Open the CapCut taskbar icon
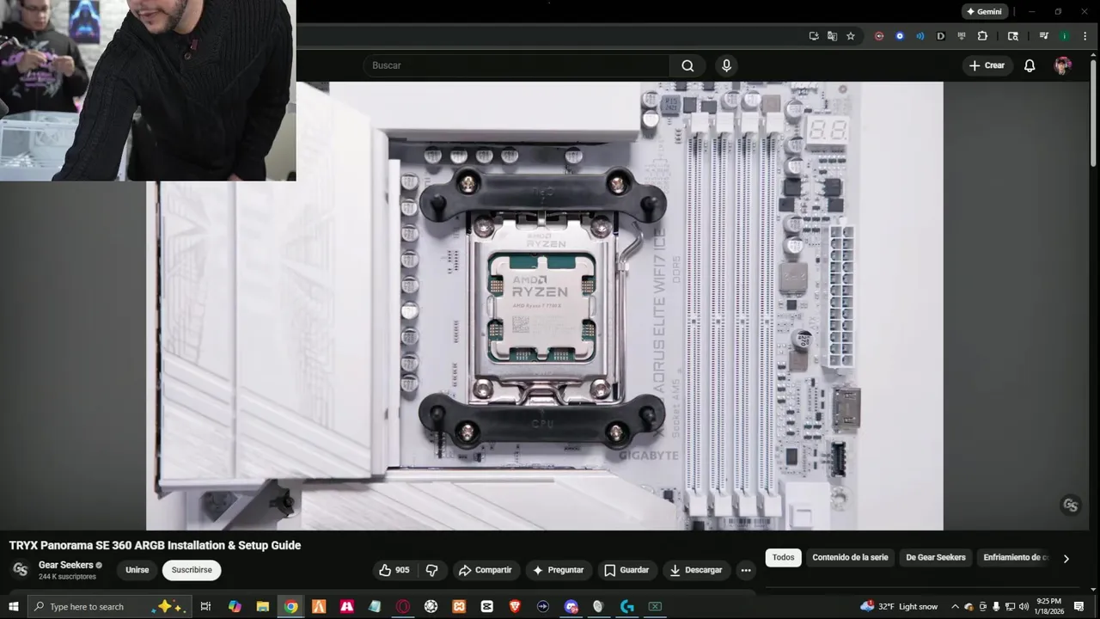The image size is (1100, 619). click(487, 606)
